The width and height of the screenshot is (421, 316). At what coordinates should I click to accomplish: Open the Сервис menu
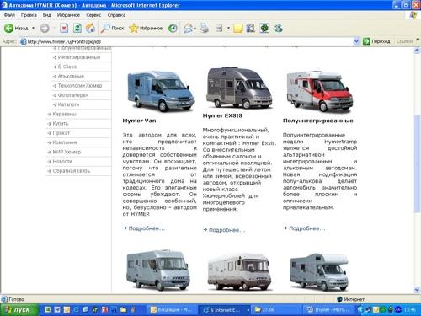(x=93, y=15)
